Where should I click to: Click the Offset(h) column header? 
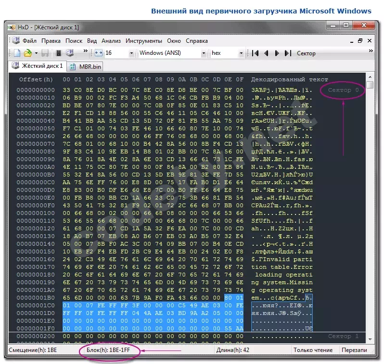pyautogui.click(x=36, y=79)
